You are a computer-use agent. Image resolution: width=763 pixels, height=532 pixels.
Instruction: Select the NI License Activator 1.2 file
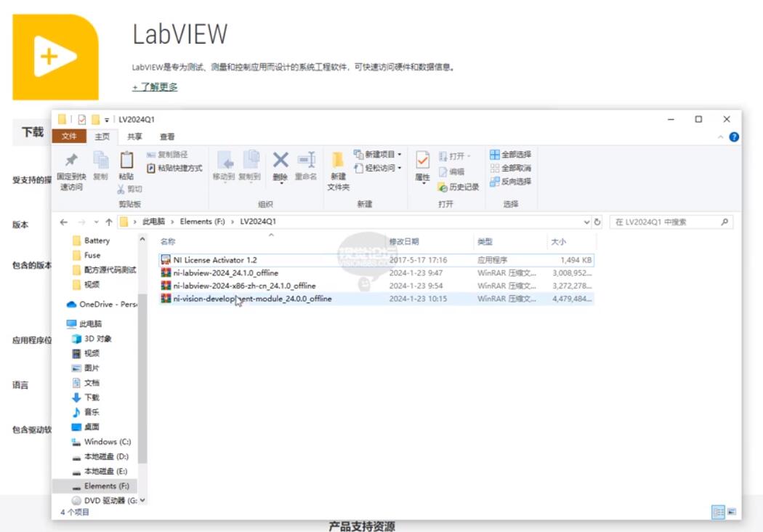click(x=214, y=259)
